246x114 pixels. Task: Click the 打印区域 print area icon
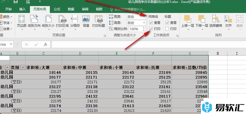(62, 21)
